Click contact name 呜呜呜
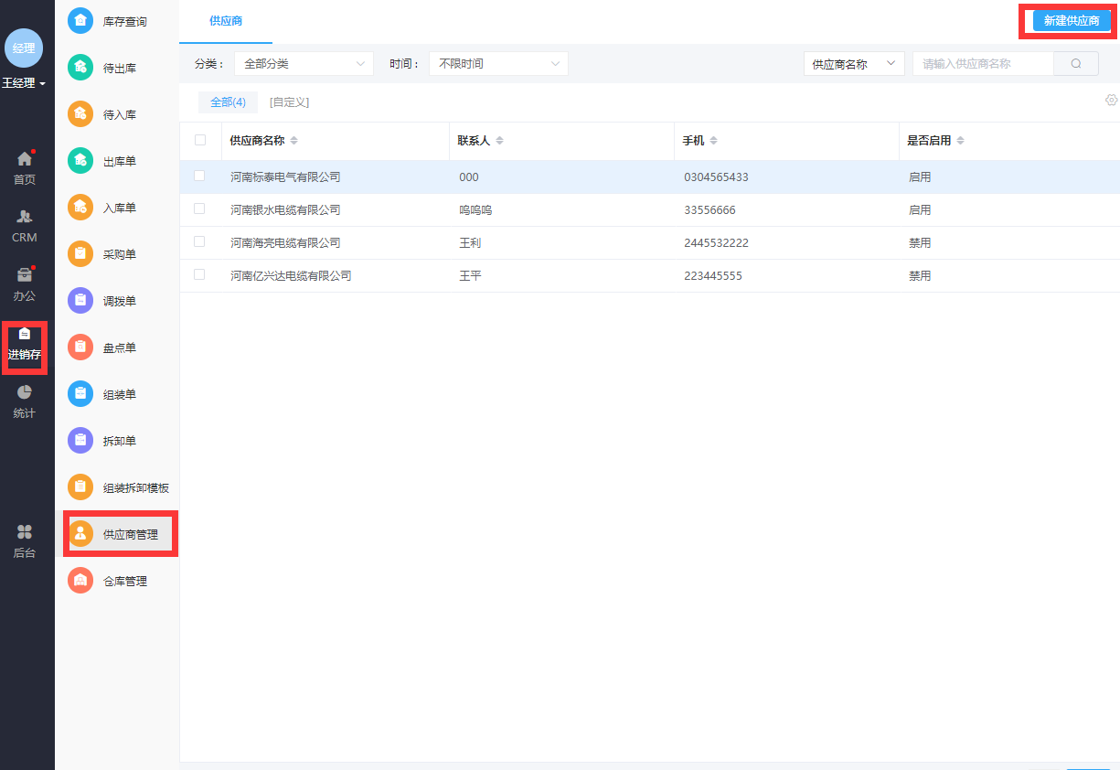Viewport: 1120px width, 770px height. tap(475, 210)
